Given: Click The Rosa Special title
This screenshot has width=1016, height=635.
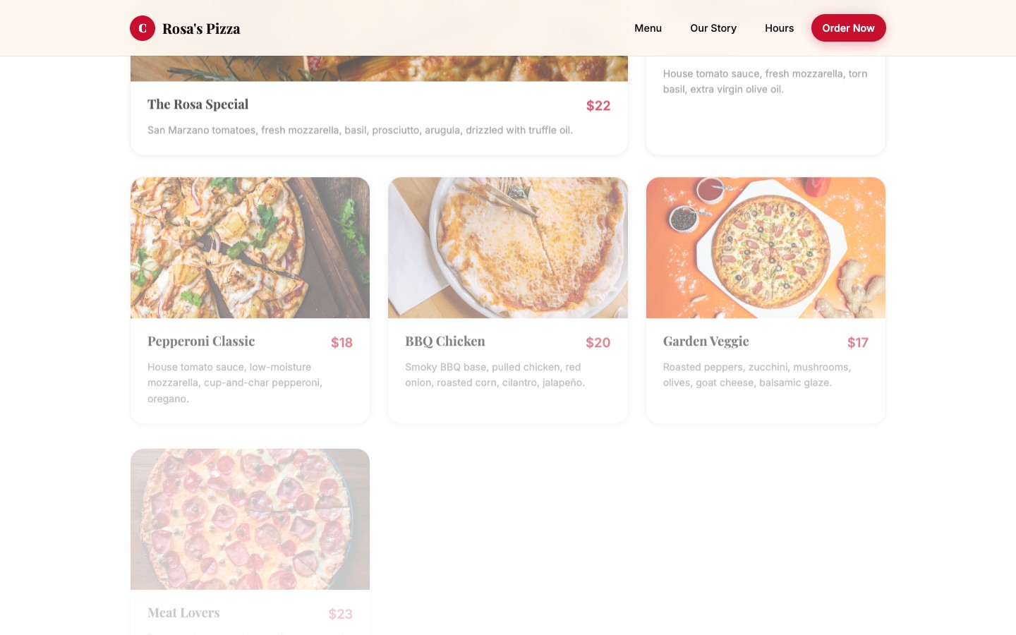Looking at the screenshot, I should 198,104.
